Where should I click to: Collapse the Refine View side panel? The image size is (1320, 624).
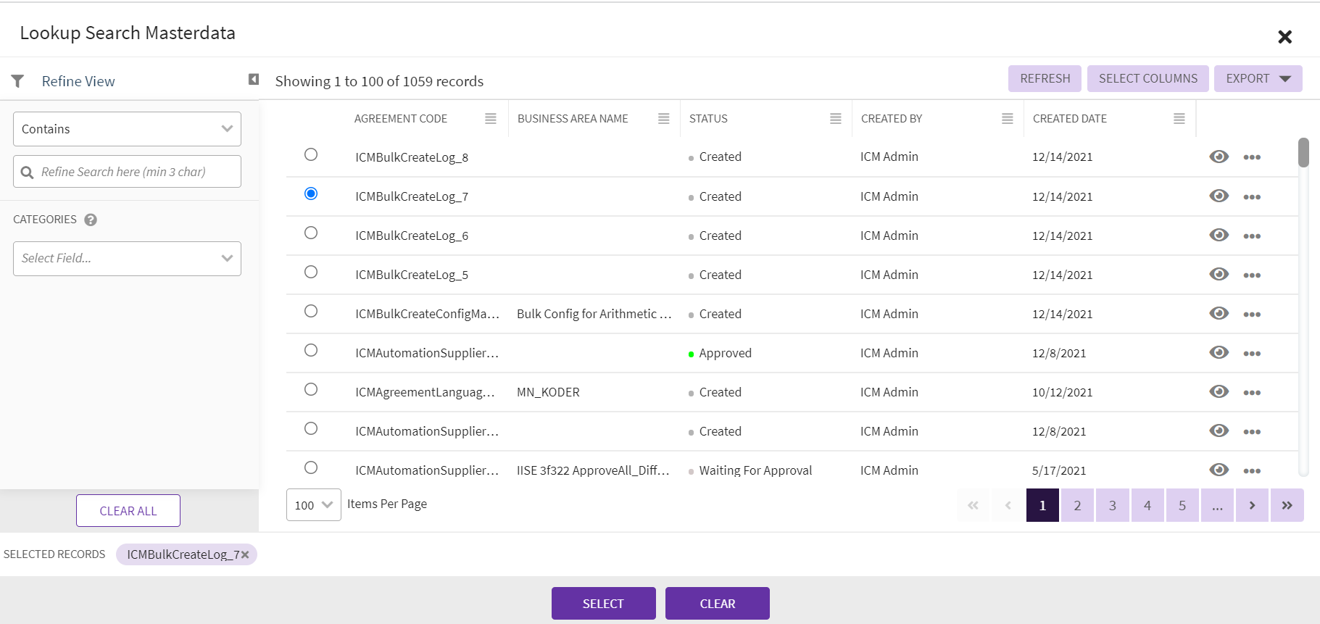tap(254, 79)
